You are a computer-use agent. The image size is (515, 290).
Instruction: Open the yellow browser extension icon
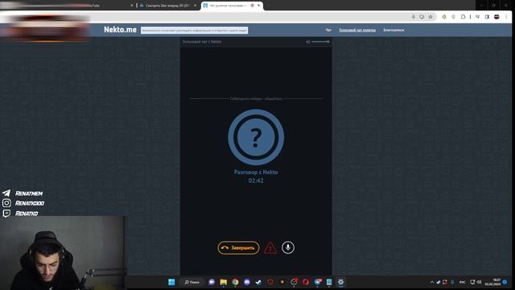pyautogui.click(x=443, y=17)
